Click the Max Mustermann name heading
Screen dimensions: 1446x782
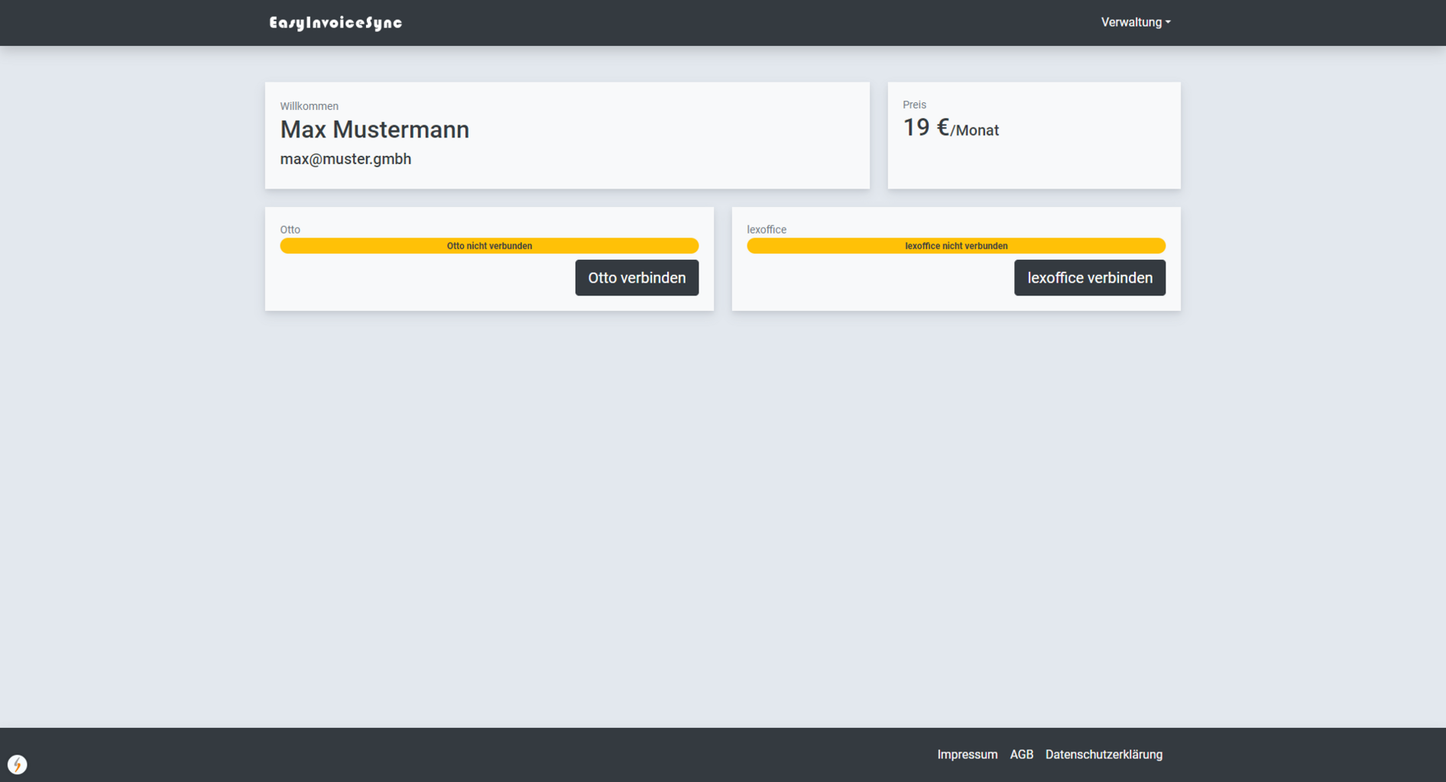click(374, 130)
